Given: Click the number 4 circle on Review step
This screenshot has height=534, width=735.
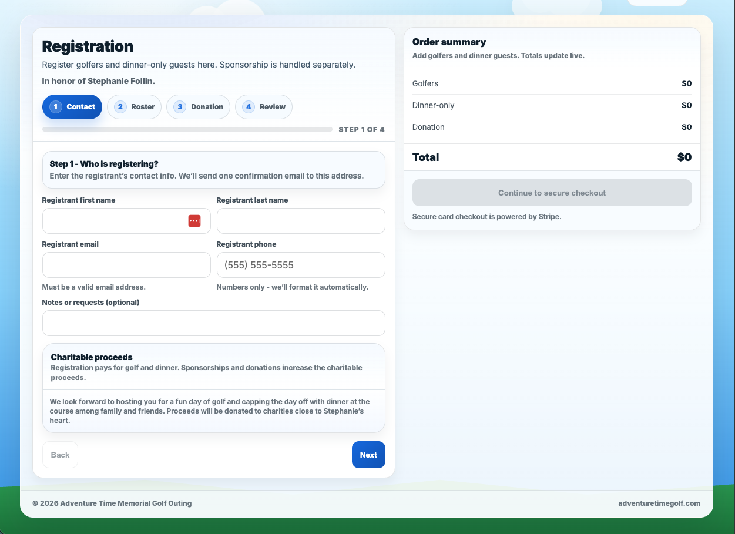Looking at the screenshot, I should (x=249, y=107).
